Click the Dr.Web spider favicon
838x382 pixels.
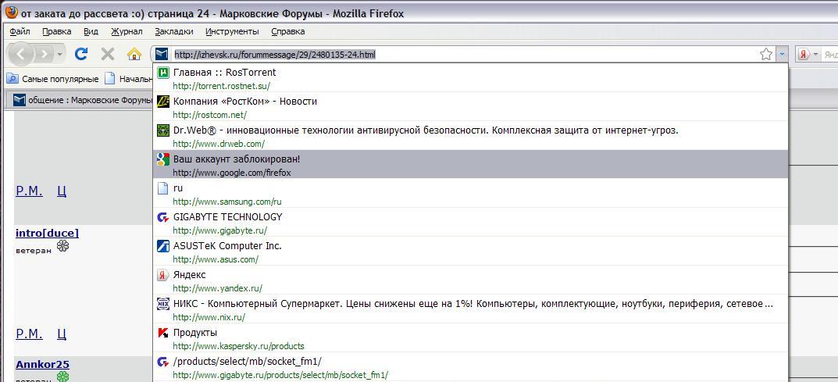click(x=163, y=130)
